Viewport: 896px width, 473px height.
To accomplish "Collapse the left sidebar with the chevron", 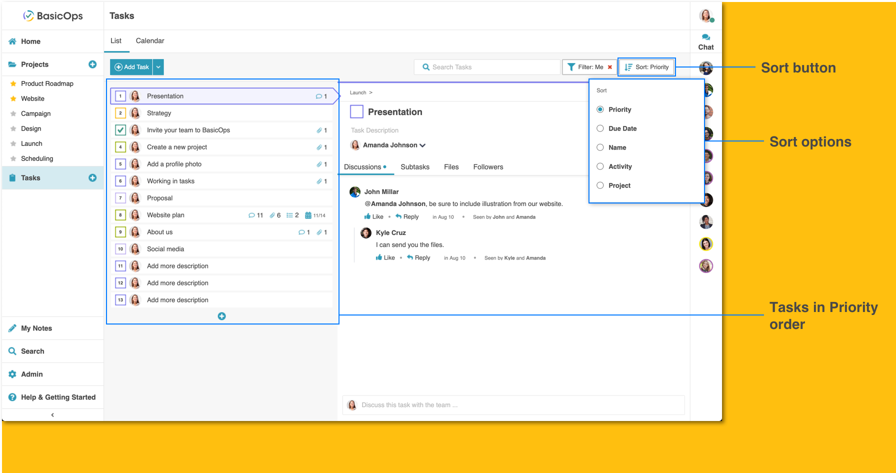I will 52,415.
